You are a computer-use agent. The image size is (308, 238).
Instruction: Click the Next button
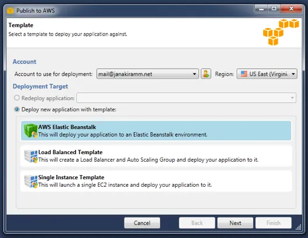(235, 223)
